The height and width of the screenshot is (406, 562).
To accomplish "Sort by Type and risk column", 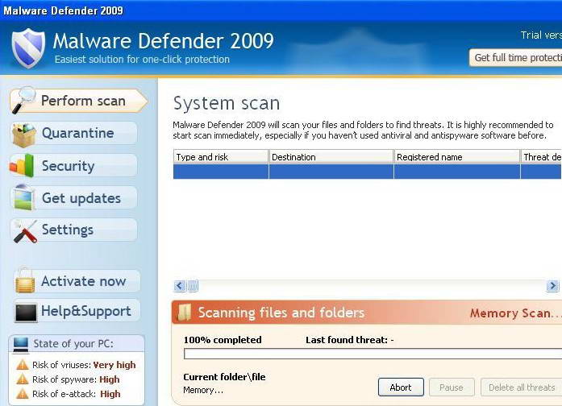I will tap(221, 157).
